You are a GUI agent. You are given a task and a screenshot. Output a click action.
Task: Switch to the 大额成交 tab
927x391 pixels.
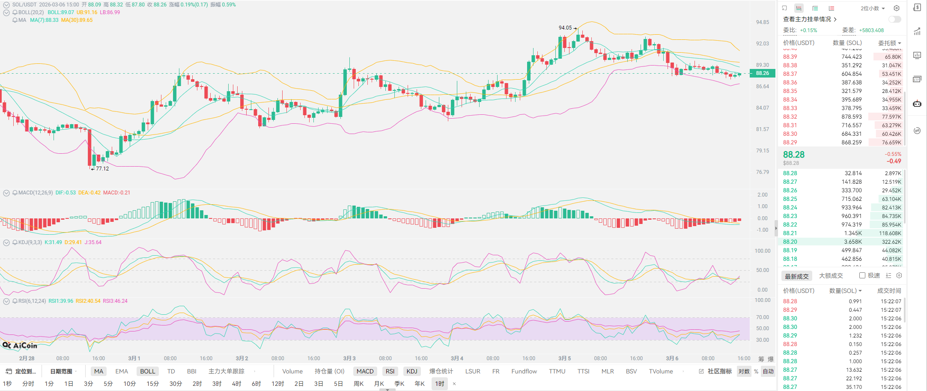[831, 276]
